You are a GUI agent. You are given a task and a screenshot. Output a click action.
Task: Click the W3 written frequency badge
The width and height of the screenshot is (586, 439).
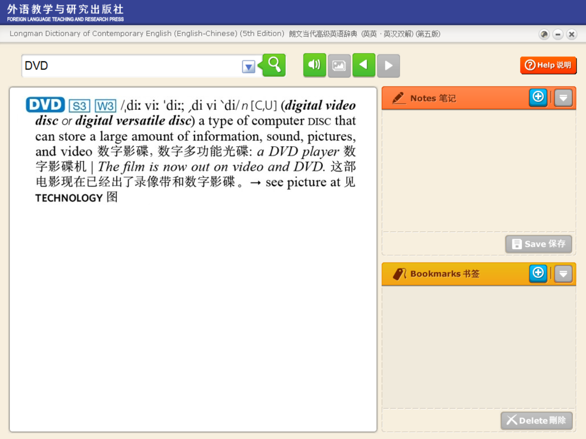106,106
